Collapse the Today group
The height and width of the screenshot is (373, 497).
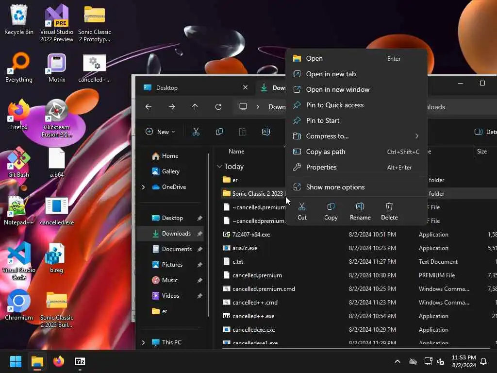[219, 167]
